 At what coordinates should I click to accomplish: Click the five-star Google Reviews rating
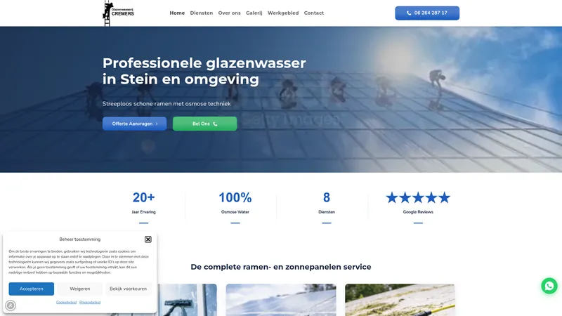coord(418,197)
